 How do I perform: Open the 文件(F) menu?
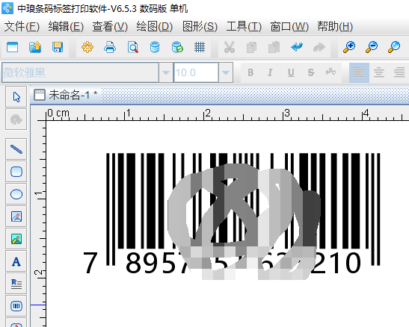pyautogui.click(x=22, y=27)
